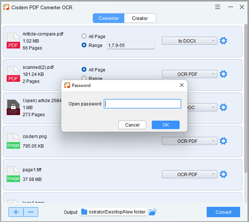Click the '181.24 KB' size label
Image resolution: width=249 pixels, height=222 pixels.
click(33, 74)
